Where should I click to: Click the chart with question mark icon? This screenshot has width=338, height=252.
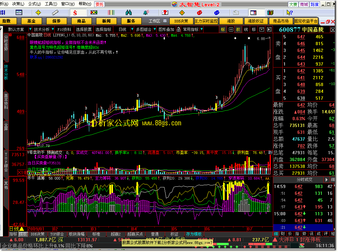[x=165, y=13]
